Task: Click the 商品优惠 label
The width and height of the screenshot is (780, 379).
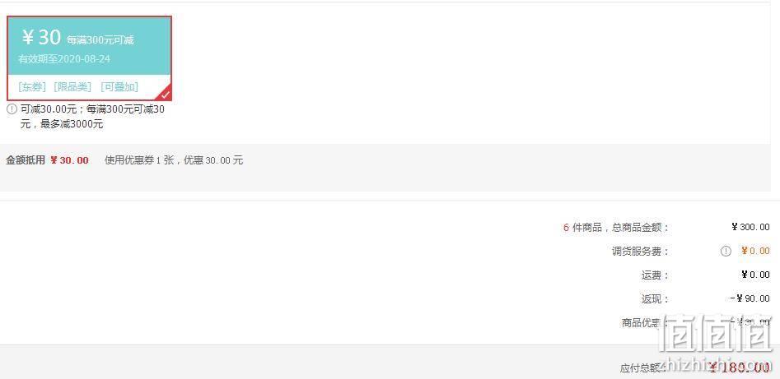Action: (x=642, y=323)
